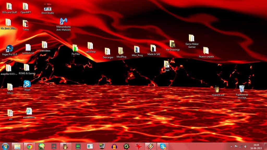
Task: Launch Malwarebytes Anti-Malware from the desktop
Action: pos(63,22)
